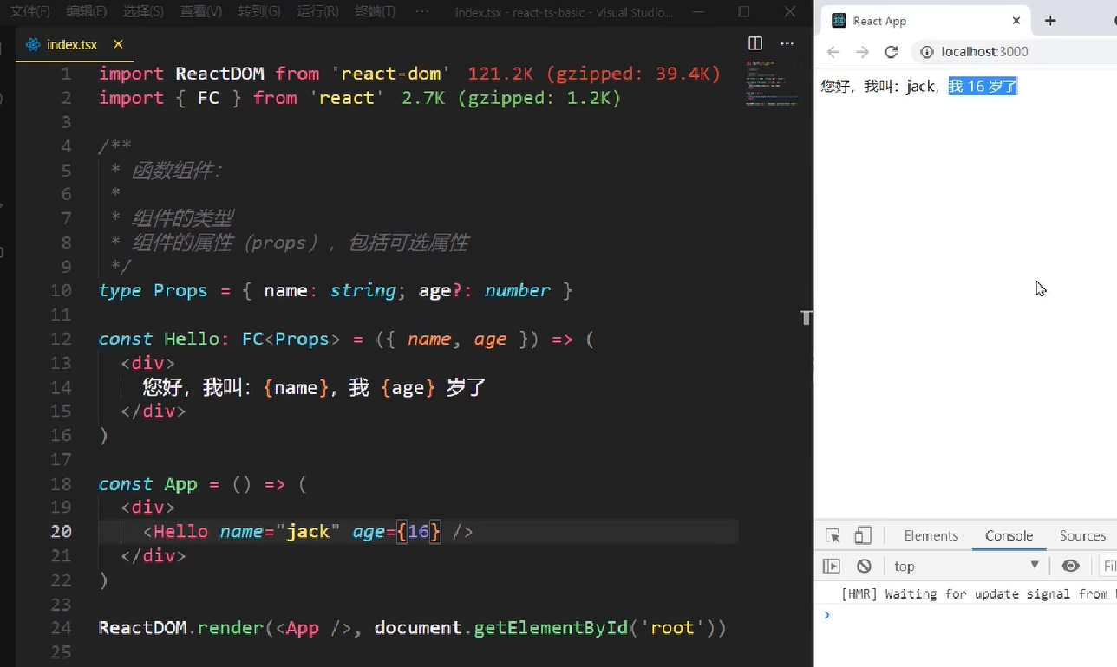The image size is (1117, 667).
Task: Open the 运行(R) menu
Action: pyautogui.click(x=317, y=12)
